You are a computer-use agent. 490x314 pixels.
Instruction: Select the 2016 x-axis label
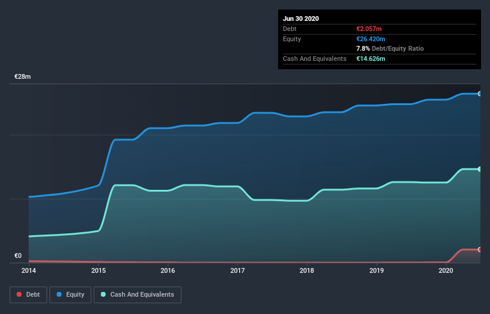click(168, 270)
